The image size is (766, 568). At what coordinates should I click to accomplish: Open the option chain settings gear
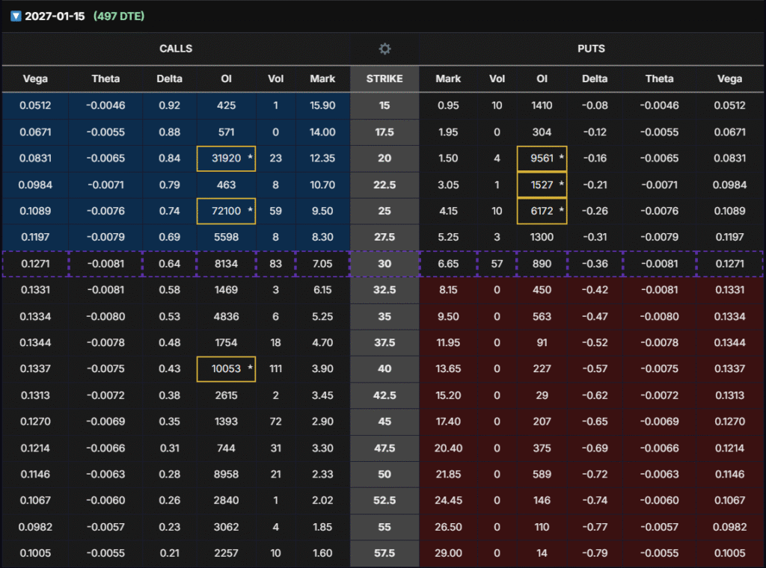(x=384, y=49)
